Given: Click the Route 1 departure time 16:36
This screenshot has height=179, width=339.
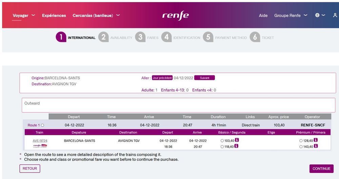Looking at the screenshot, I should (112, 125).
